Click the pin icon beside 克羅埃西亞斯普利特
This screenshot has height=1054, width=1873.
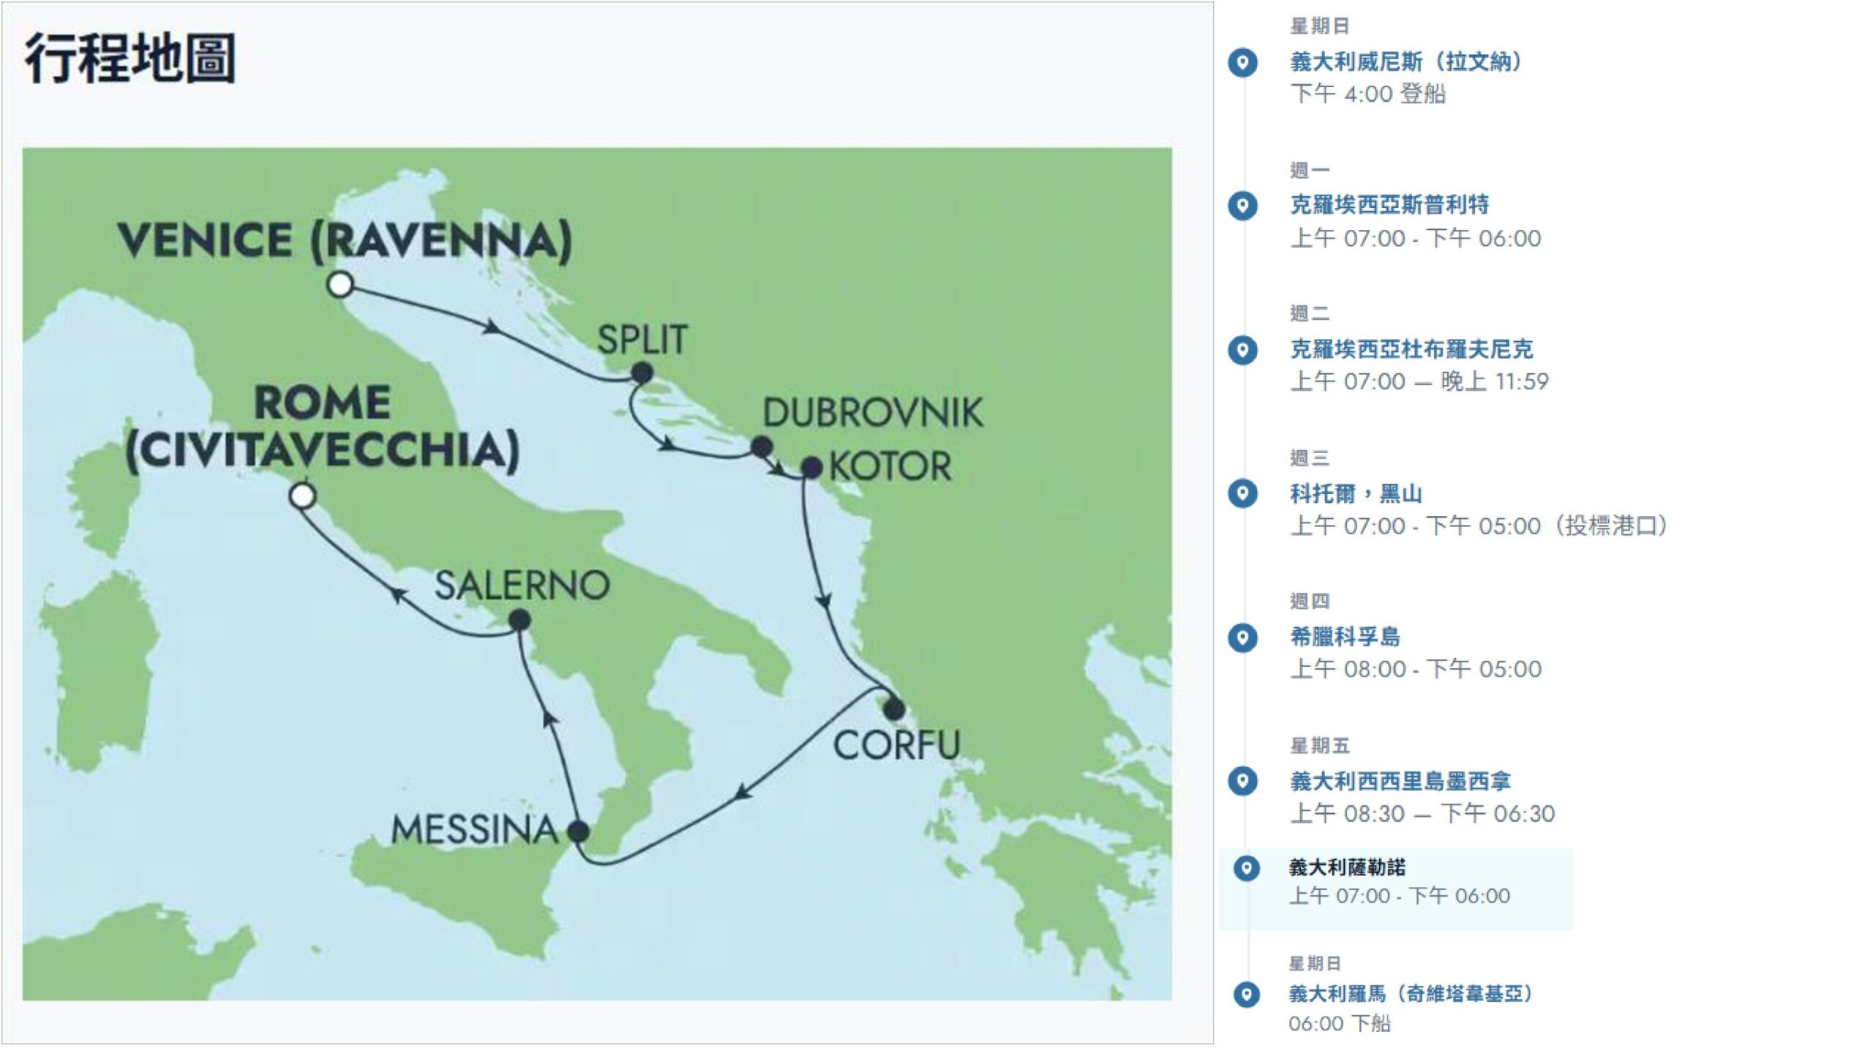tap(1242, 206)
